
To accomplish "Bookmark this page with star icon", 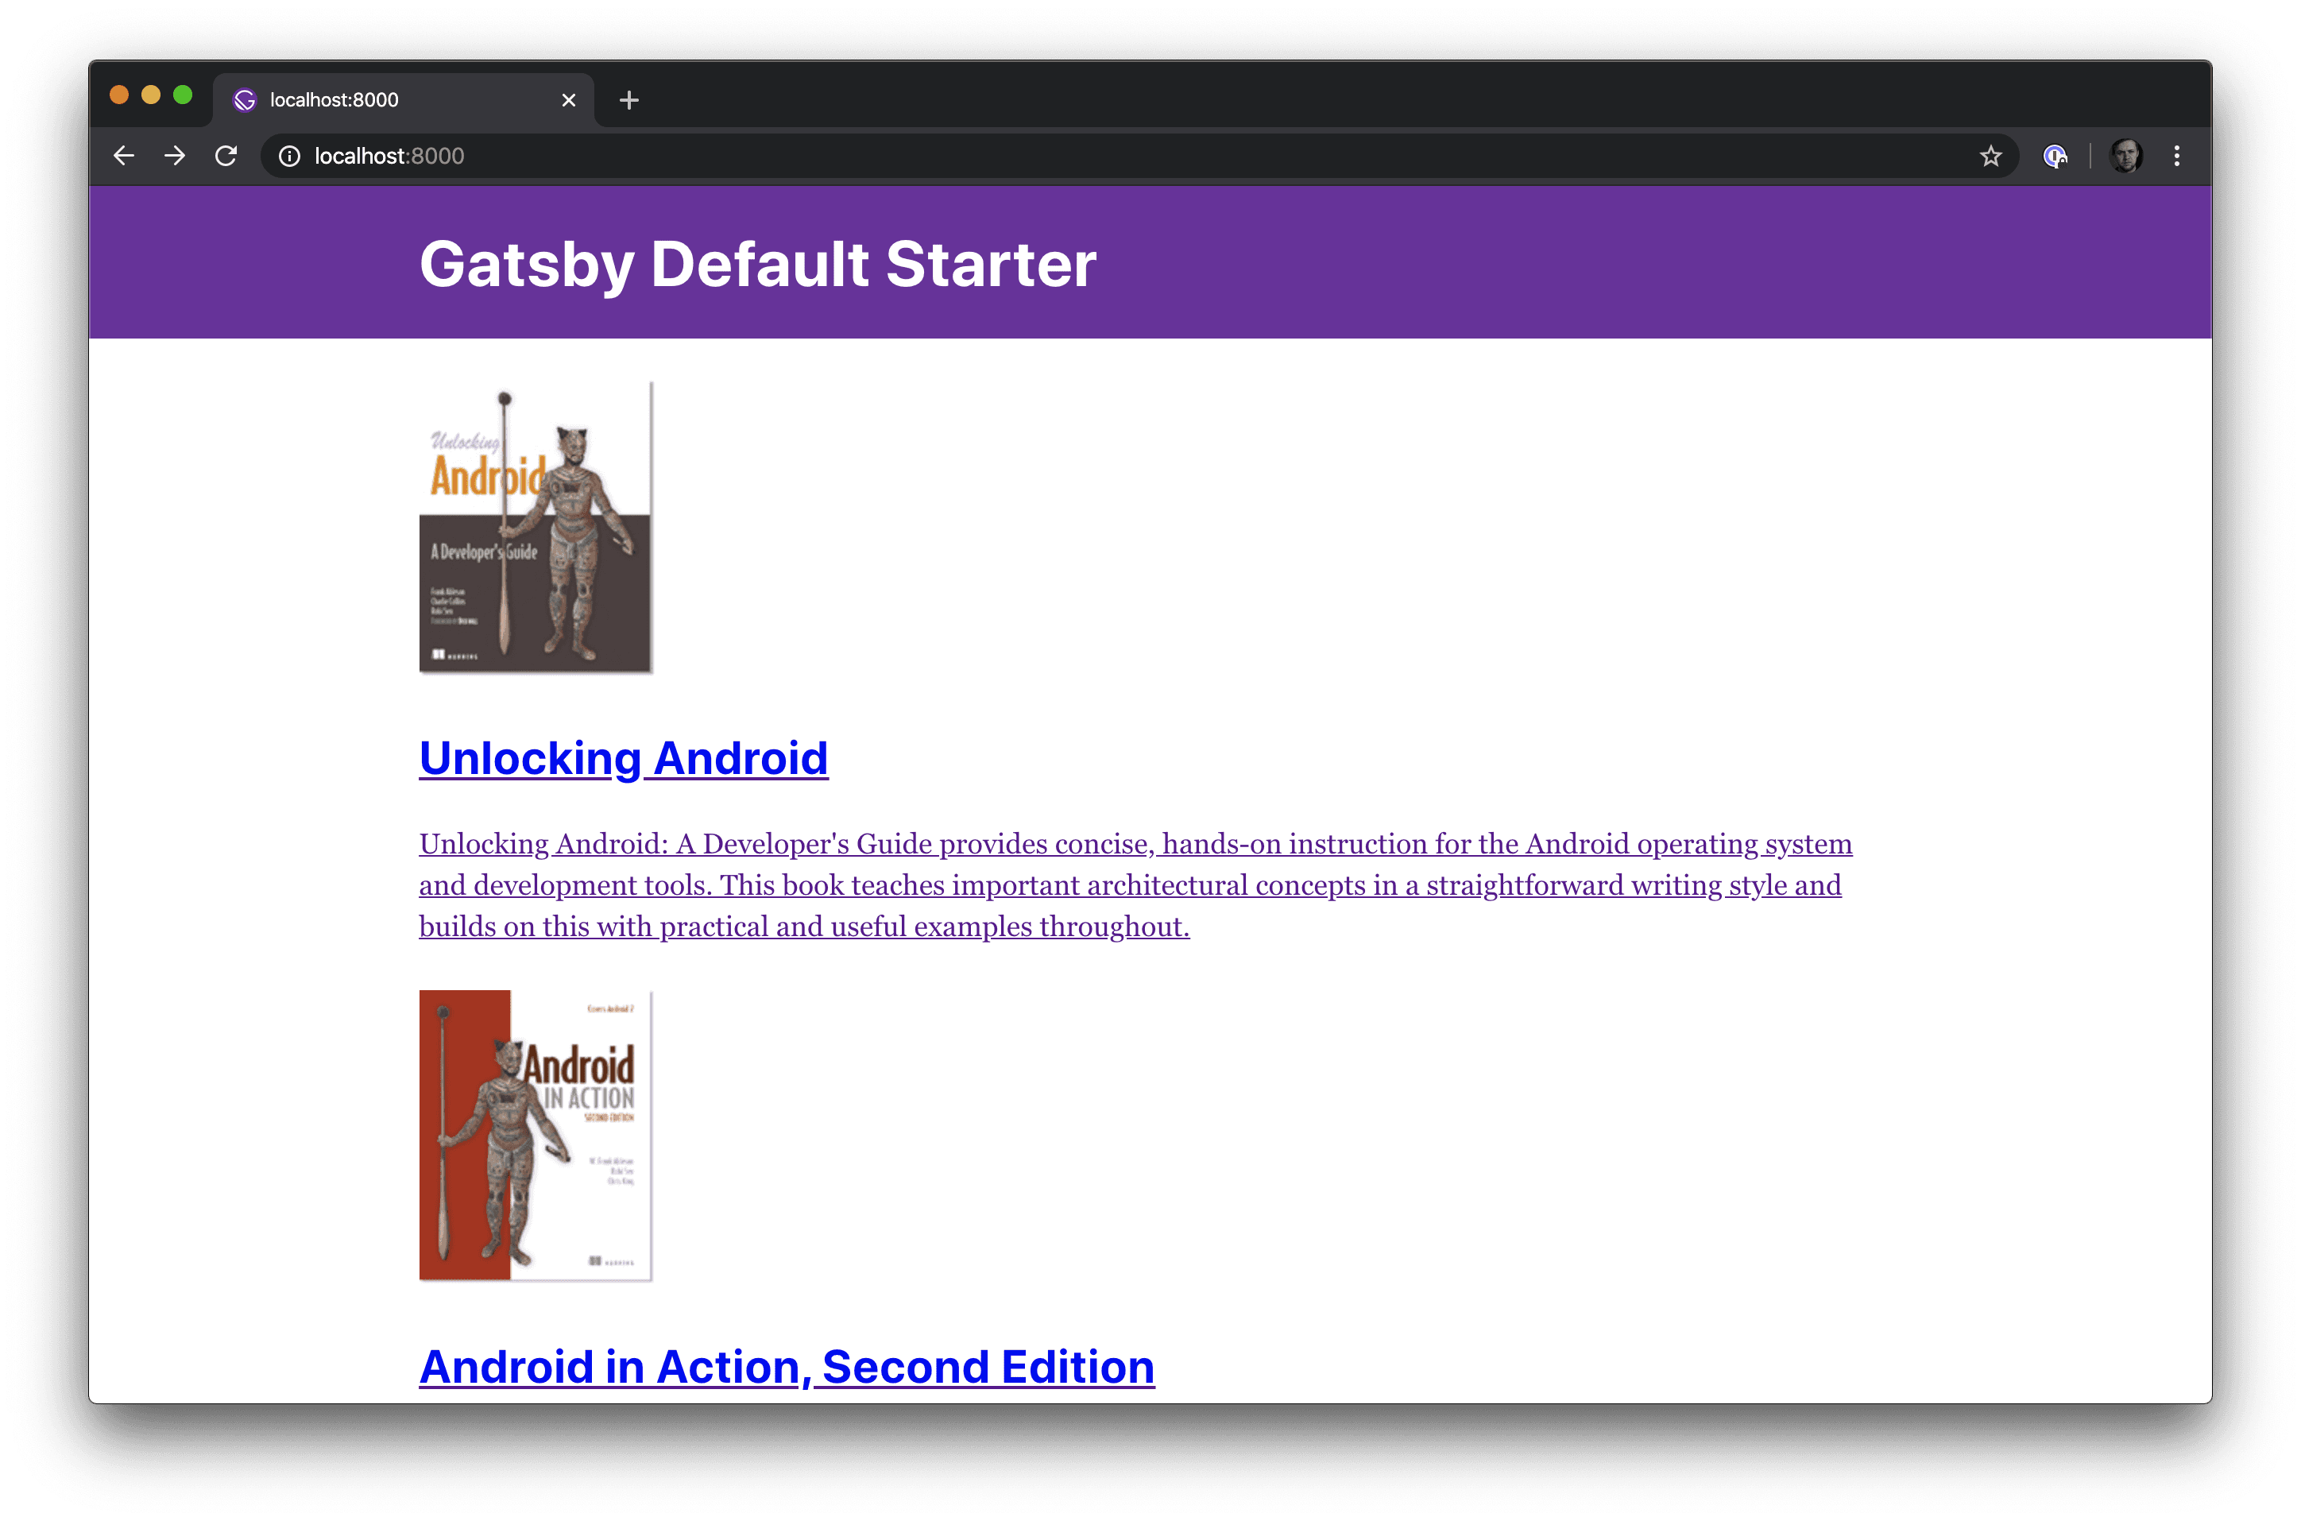I will [1990, 157].
